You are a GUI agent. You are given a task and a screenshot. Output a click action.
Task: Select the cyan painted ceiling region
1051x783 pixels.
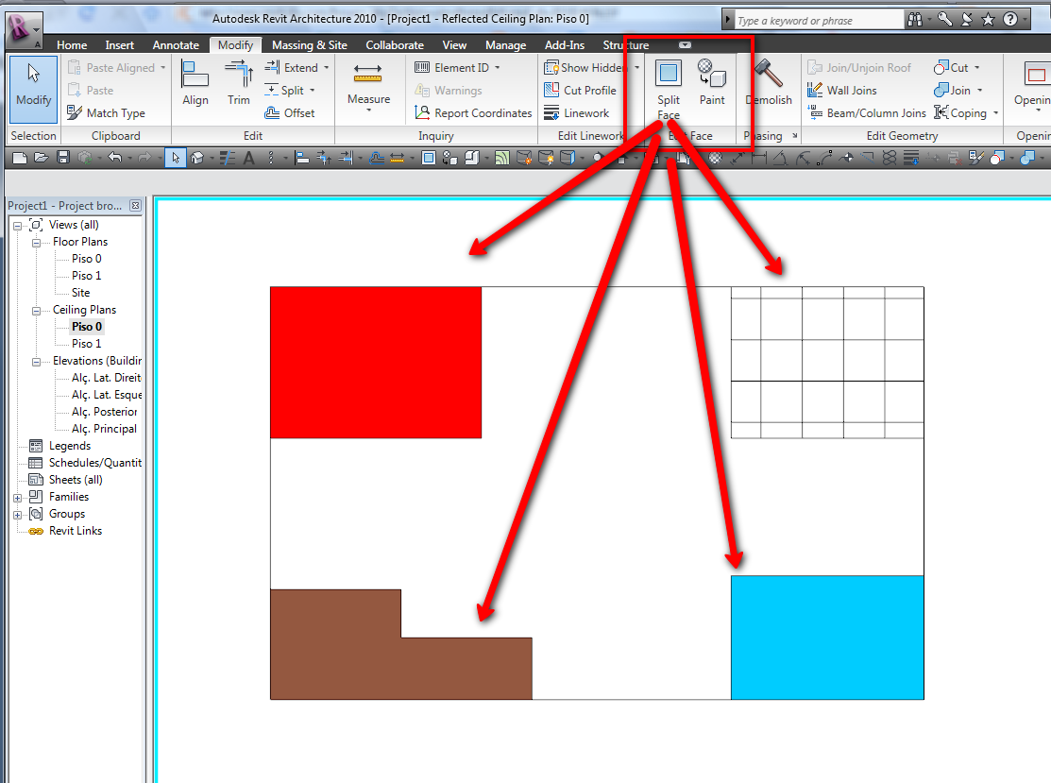827,638
